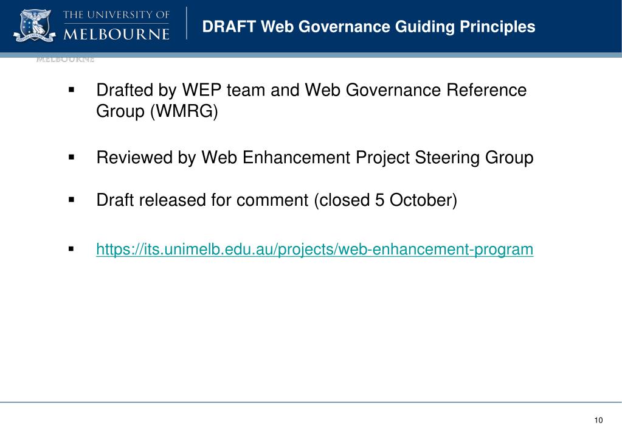Viewport: 622px width, 431px height.
Task: Click the words closed 5 October
Action: (x=385, y=200)
